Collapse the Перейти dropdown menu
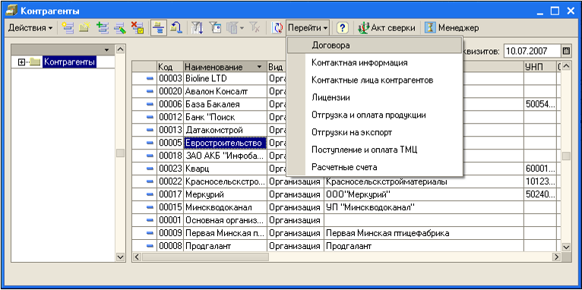The width and height of the screenshot is (582, 290). [308, 28]
